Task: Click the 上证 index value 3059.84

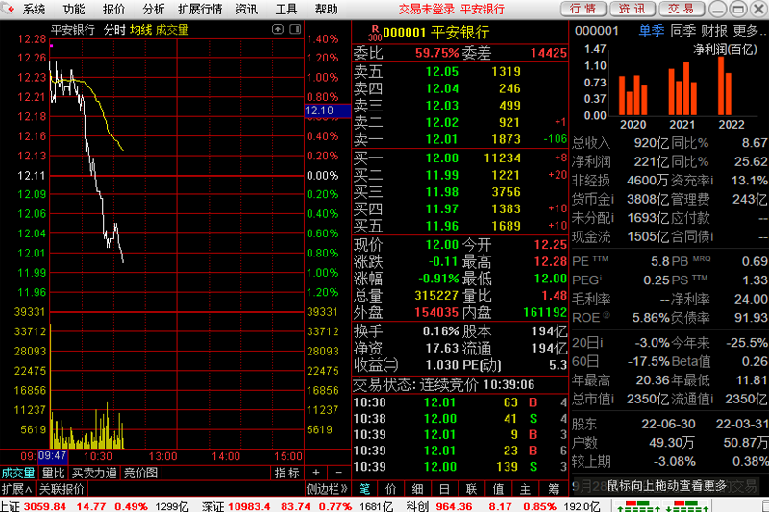Action: (44, 506)
